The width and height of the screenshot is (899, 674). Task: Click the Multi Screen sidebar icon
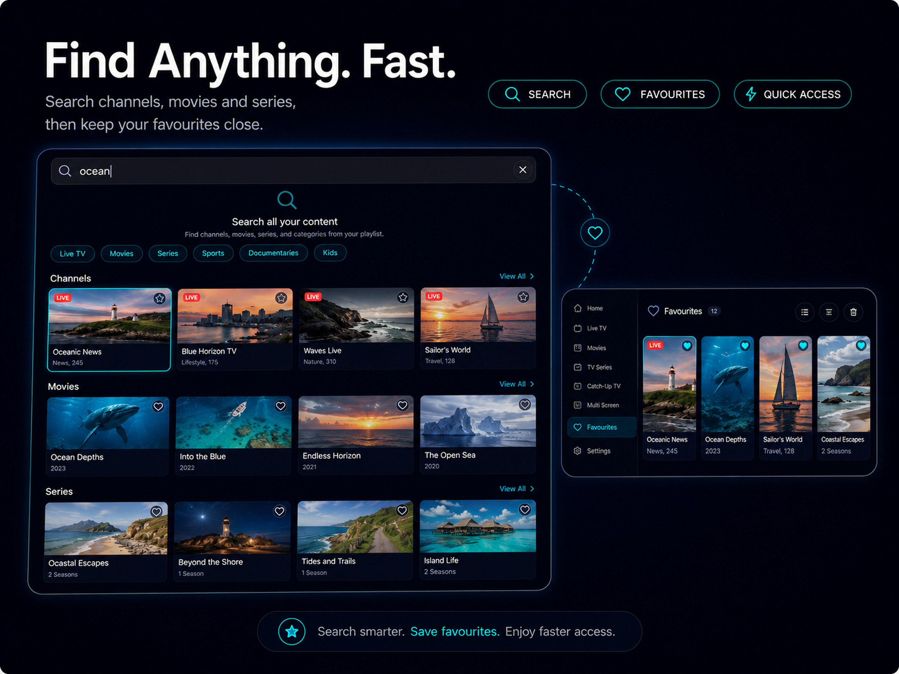pyautogui.click(x=578, y=405)
